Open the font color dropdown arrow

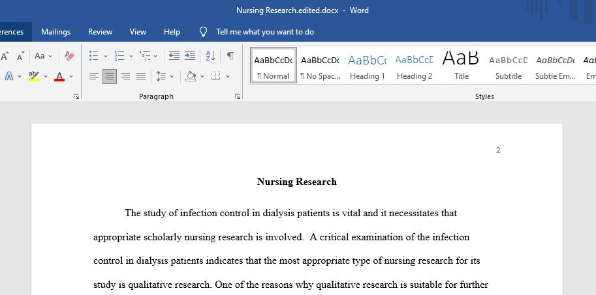[x=71, y=76]
